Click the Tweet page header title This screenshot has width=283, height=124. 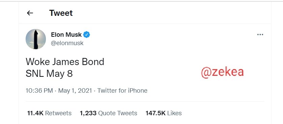point(61,13)
